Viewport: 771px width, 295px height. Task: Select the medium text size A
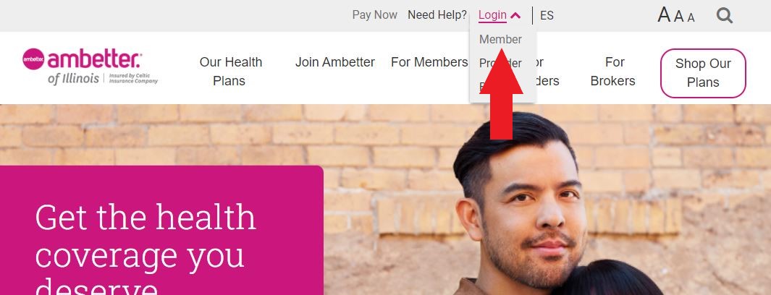[x=679, y=16]
